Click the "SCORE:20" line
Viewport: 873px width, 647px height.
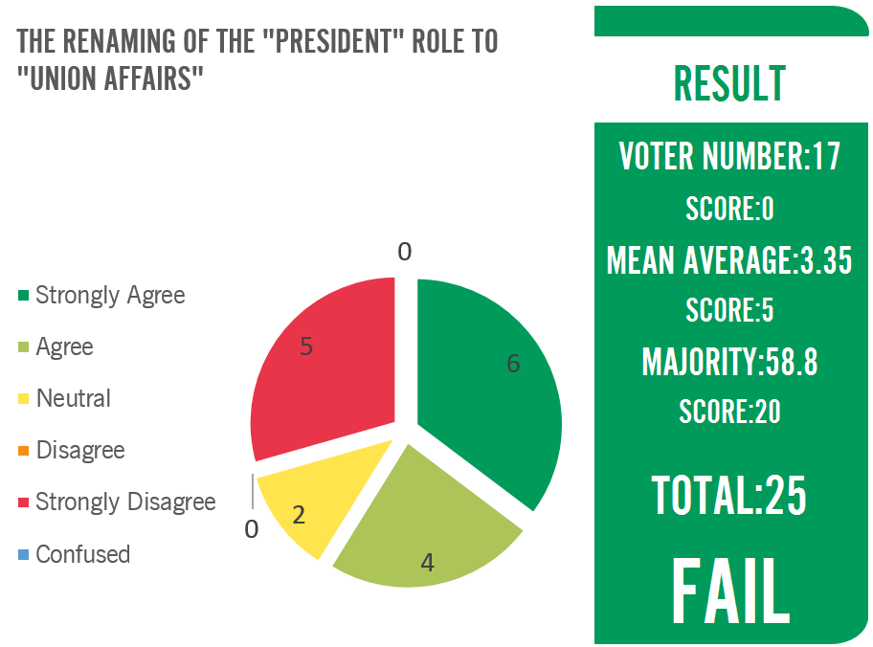tap(729, 412)
